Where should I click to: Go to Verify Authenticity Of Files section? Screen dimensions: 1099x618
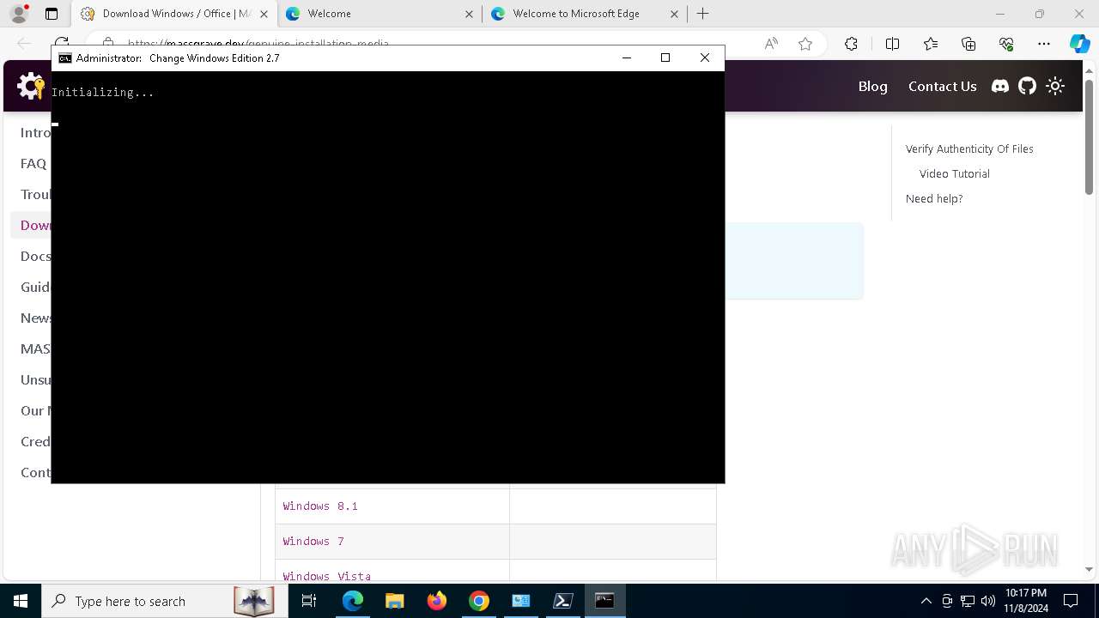click(969, 148)
